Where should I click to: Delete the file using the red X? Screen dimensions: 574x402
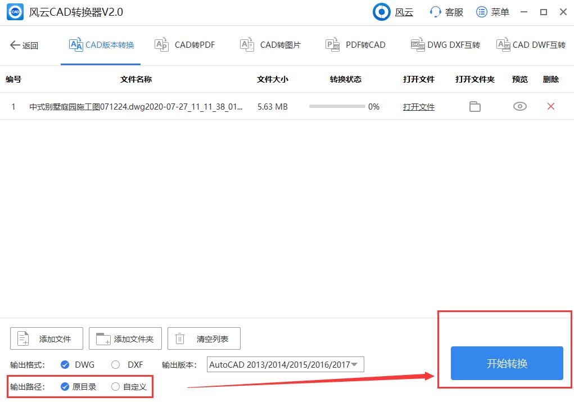[x=550, y=106]
